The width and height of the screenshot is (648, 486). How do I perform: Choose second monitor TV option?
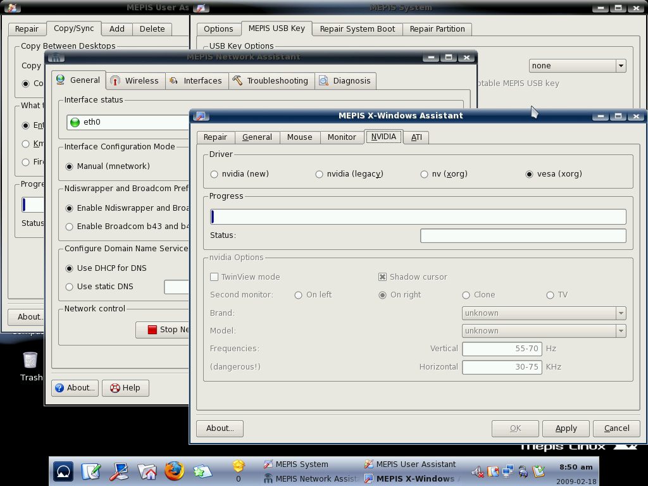click(x=557, y=295)
